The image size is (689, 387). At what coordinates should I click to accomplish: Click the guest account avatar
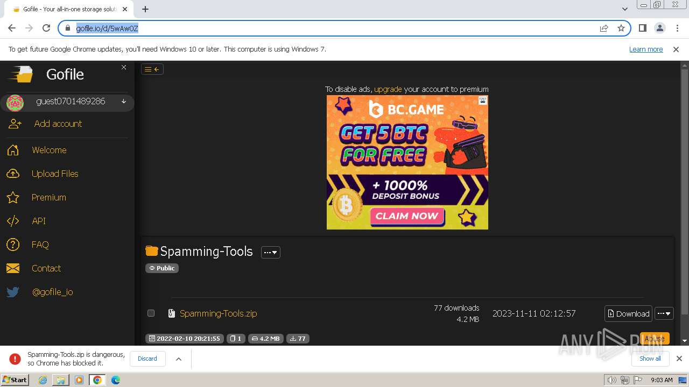[15, 102]
